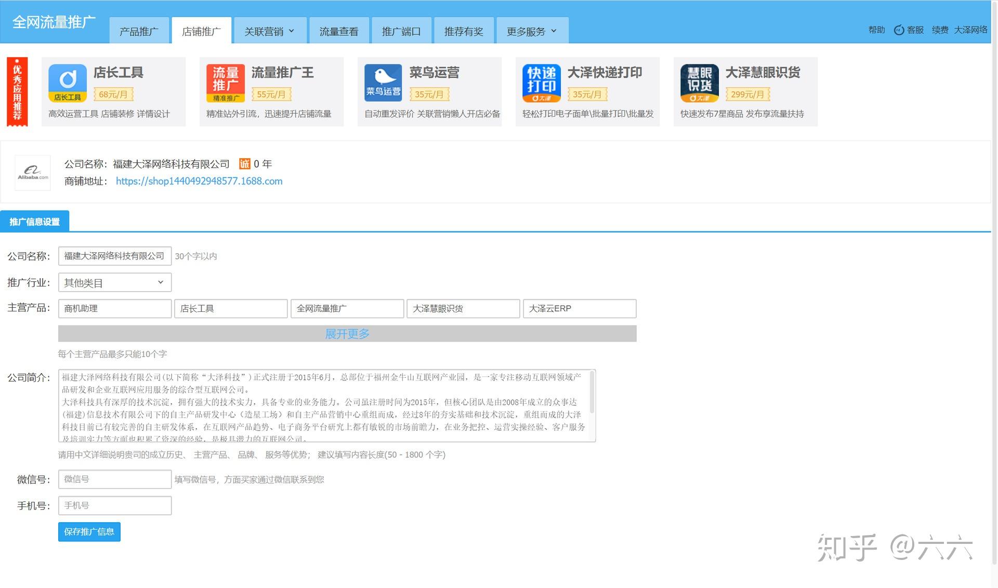Open the 店长工具 title link

[x=119, y=73]
